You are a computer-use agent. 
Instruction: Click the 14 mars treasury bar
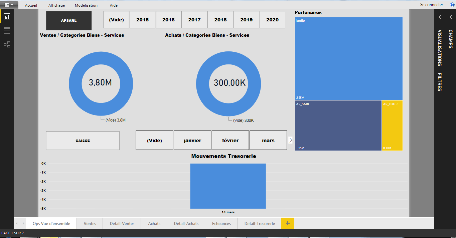[228, 186]
